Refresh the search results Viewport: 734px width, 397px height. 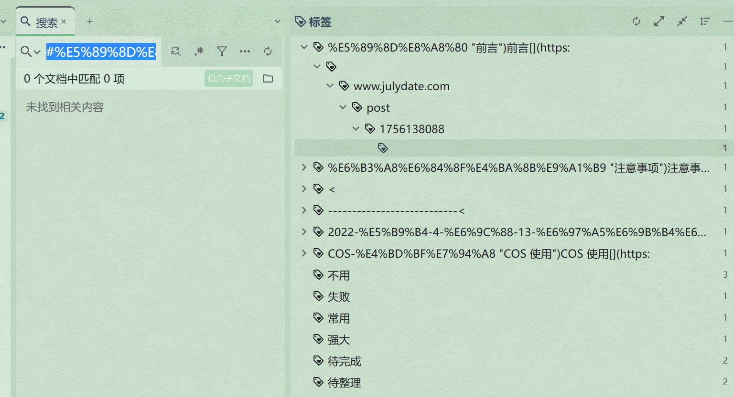pos(268,52)
